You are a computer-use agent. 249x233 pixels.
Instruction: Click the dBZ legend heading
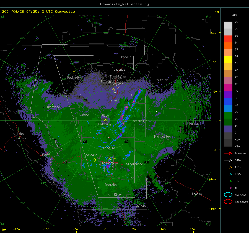pos(235,15)
